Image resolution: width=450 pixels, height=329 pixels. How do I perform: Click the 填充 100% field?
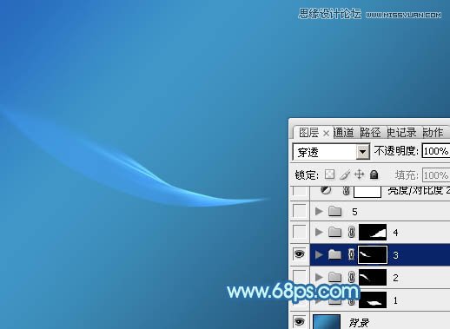pyautogui.click(x=436, y=175)
